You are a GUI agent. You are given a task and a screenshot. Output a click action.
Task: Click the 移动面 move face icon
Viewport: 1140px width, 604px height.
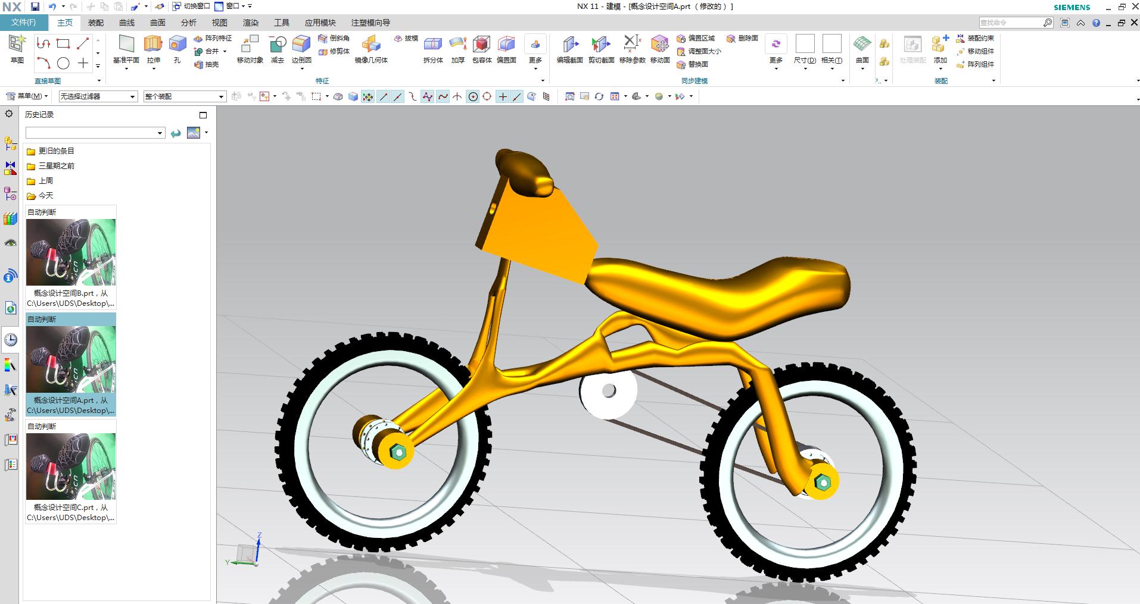[x=660, y=43]
